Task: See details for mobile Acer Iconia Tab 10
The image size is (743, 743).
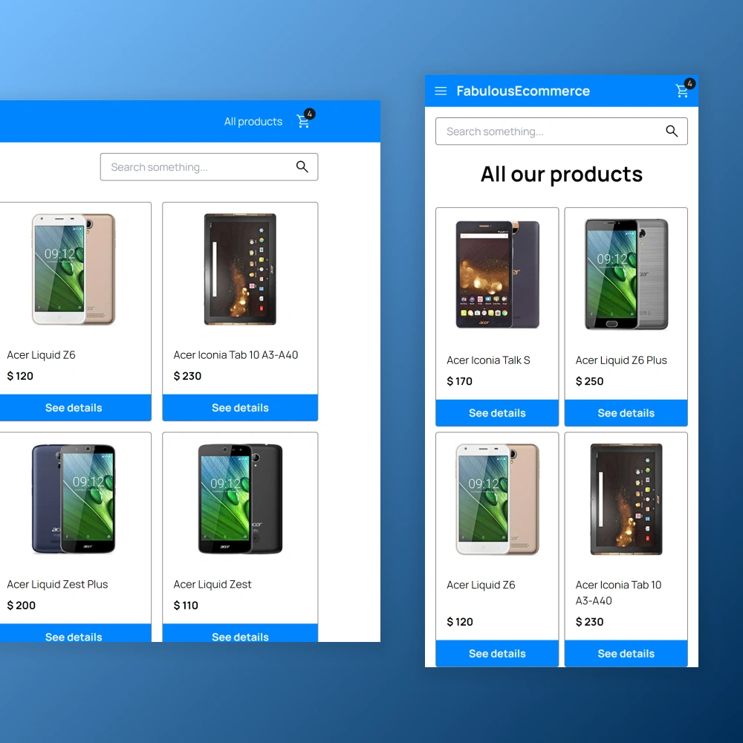Action: [x=626, y=653]
